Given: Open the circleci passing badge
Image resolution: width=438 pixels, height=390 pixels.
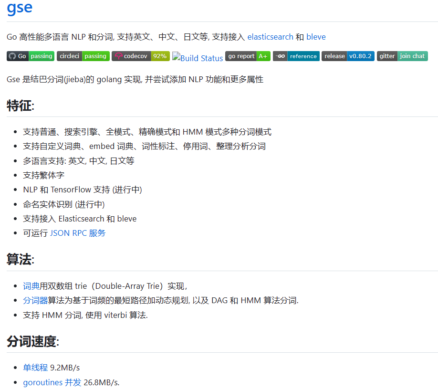Looking at the screenshot, I should point(83,56).
